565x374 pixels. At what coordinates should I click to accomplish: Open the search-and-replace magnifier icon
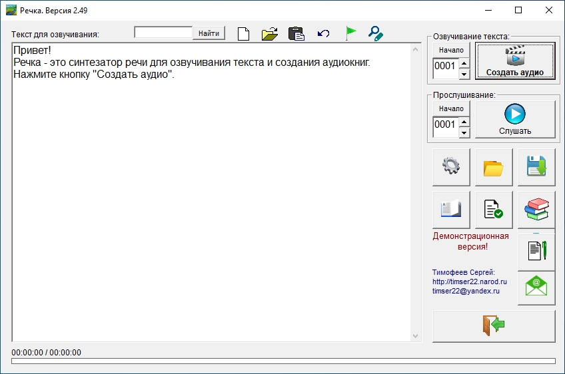tap(376, 33)
